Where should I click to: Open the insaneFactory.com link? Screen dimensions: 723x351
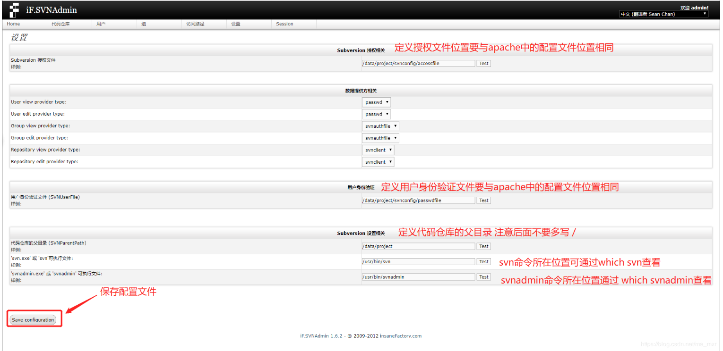tap(401, 336)
